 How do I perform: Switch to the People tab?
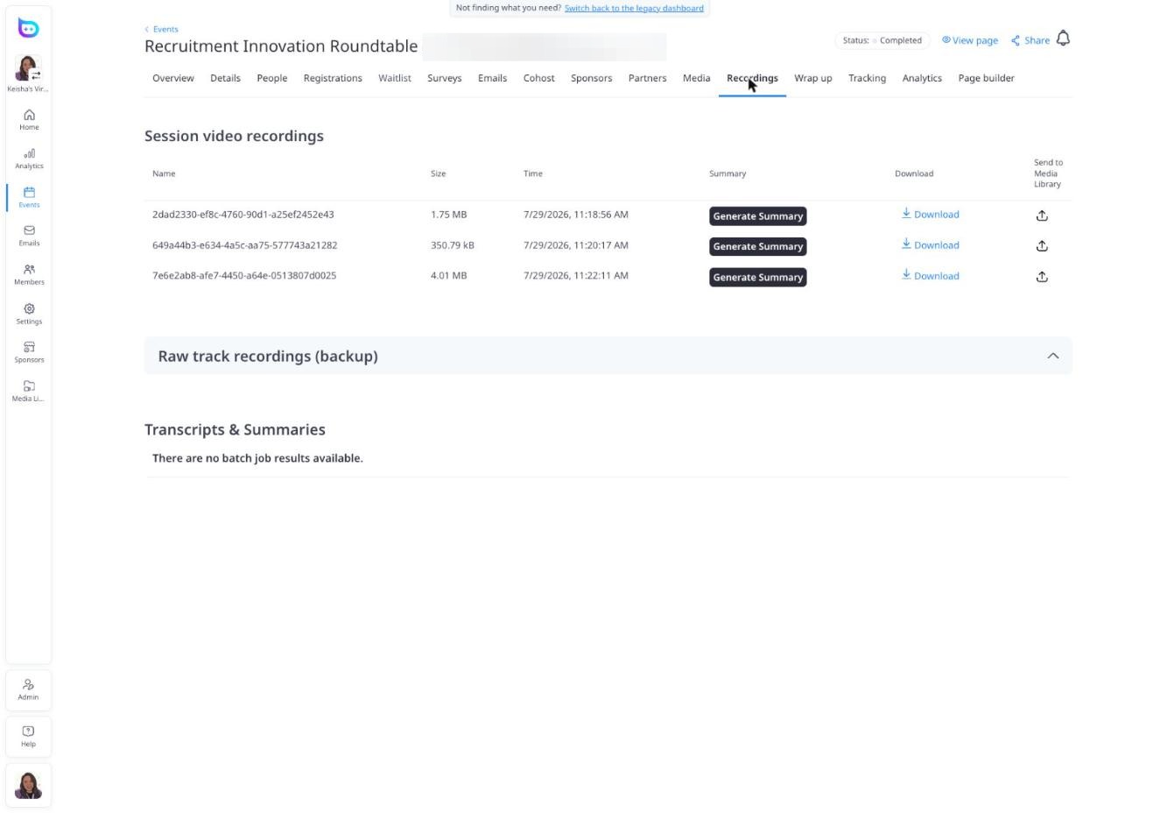(272, 78)
